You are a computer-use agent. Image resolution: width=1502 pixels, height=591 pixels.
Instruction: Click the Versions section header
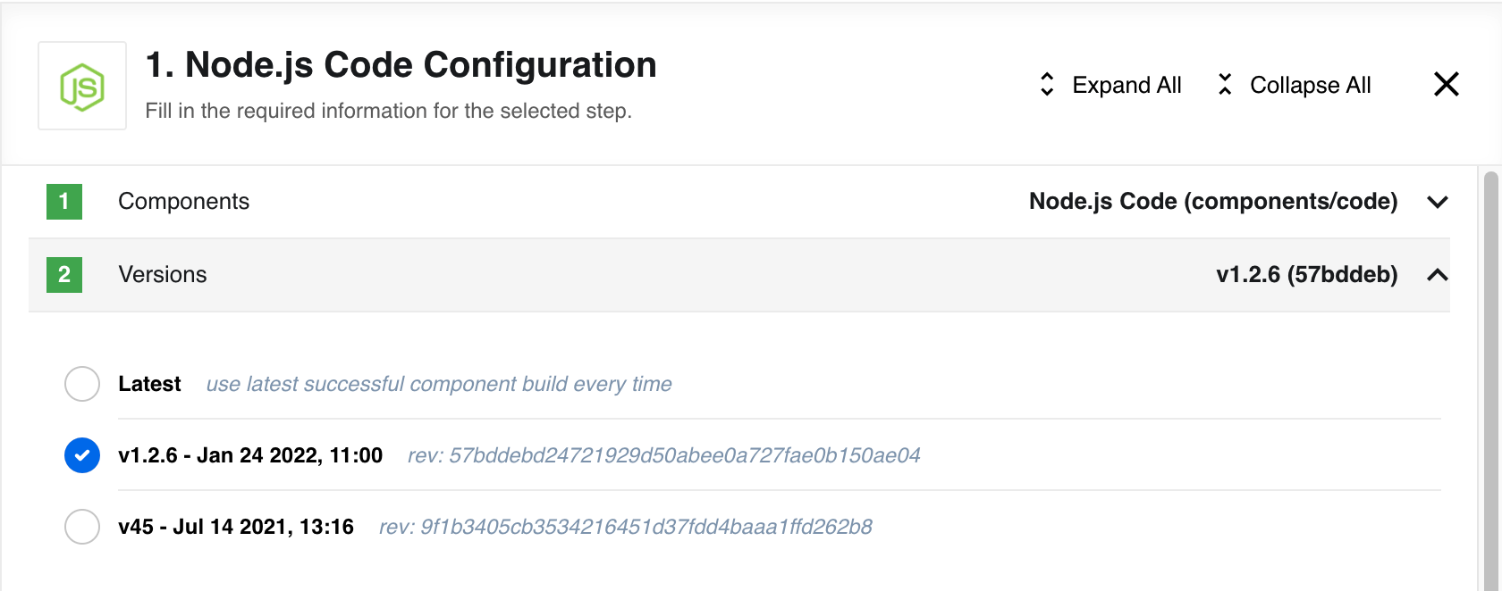click(739, 275)
